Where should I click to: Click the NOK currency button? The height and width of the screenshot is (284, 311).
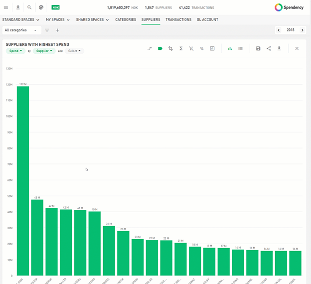click(x=56, y=7)
